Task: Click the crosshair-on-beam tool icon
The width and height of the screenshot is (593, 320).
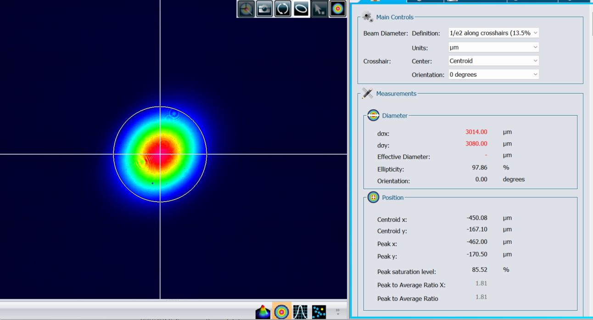Action: click(x=246, y=9)
